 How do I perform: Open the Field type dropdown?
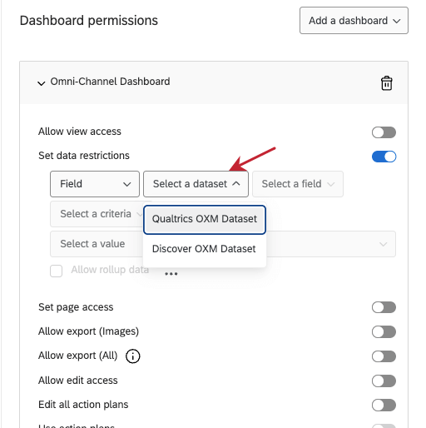[x=95, y=184]
